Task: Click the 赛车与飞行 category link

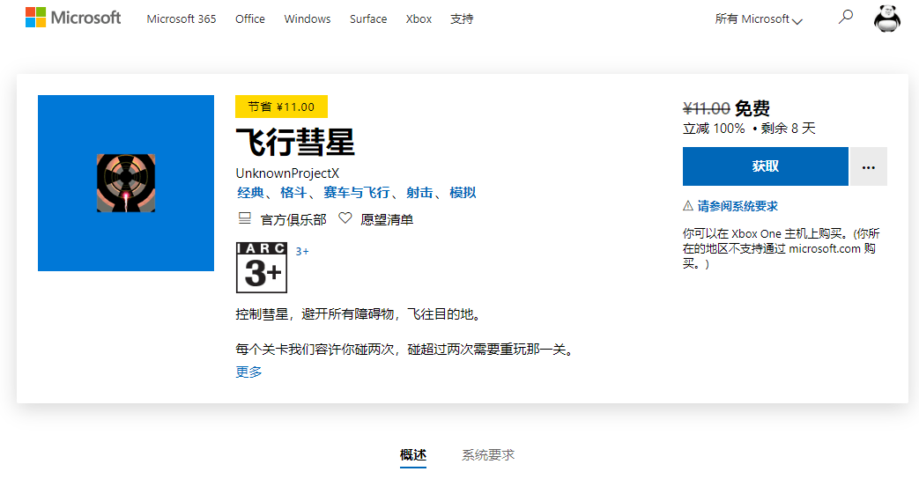Action: click(356, 193)
